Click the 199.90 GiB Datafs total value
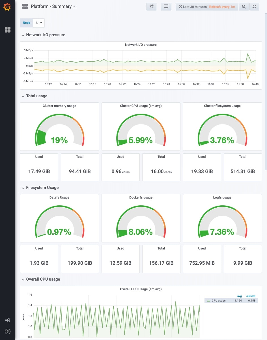Viewport: 267px width, 340px height. click(x=80, y=263)
